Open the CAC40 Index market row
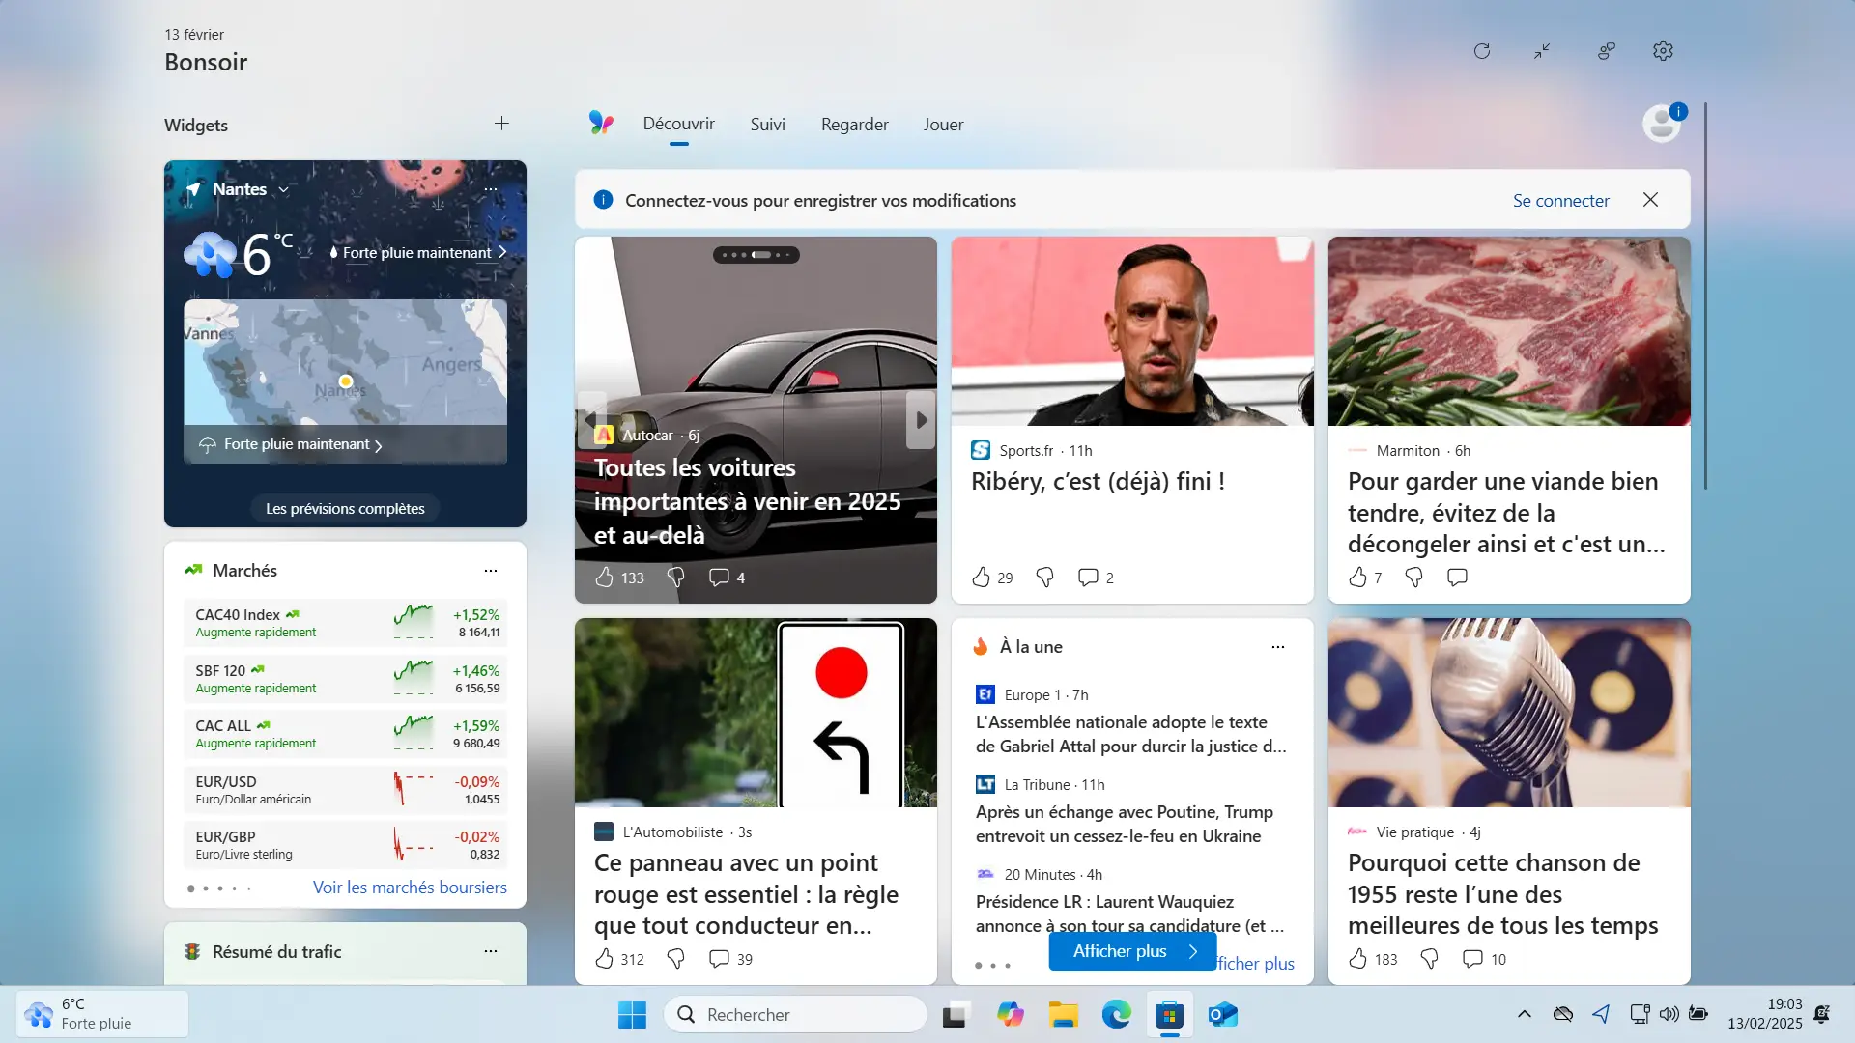1855x1043 pixels. tap(345, 623)
